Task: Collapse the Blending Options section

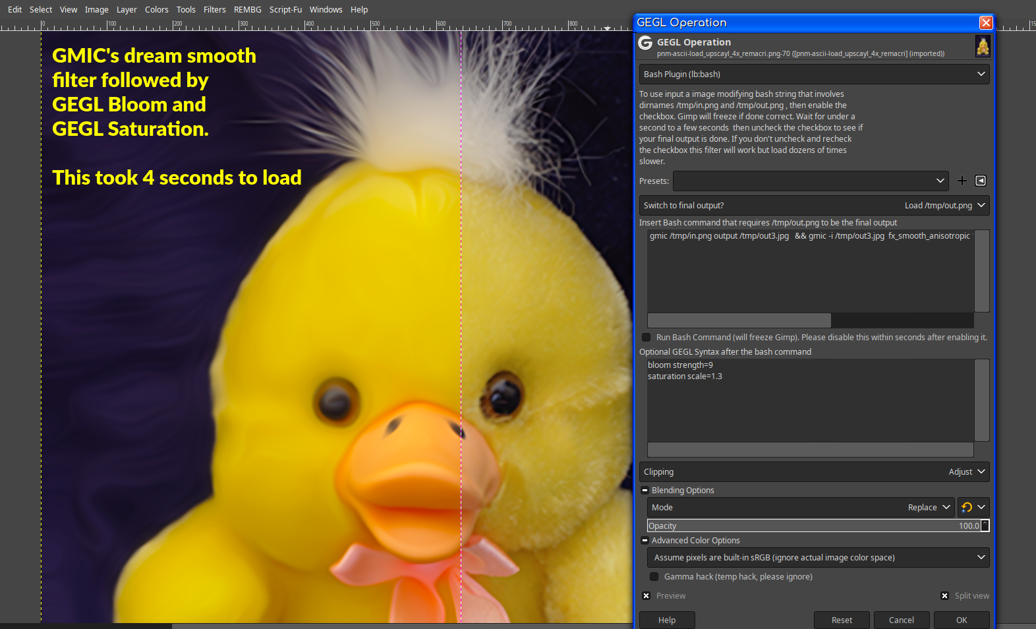Action: tap(645, 490)
